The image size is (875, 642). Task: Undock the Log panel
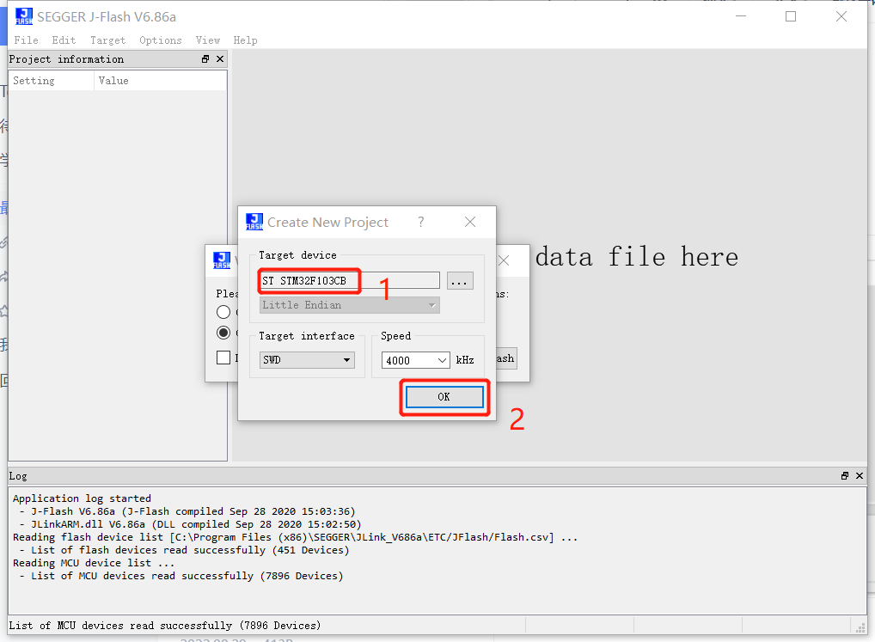click(x=845, y=476)
